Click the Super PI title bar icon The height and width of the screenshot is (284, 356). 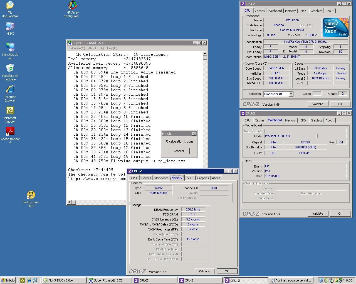(70, 43)
